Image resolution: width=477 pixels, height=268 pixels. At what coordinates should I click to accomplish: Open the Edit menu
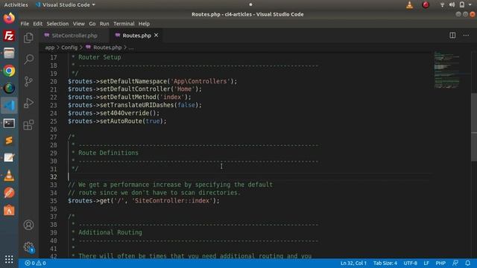[38, 24]
